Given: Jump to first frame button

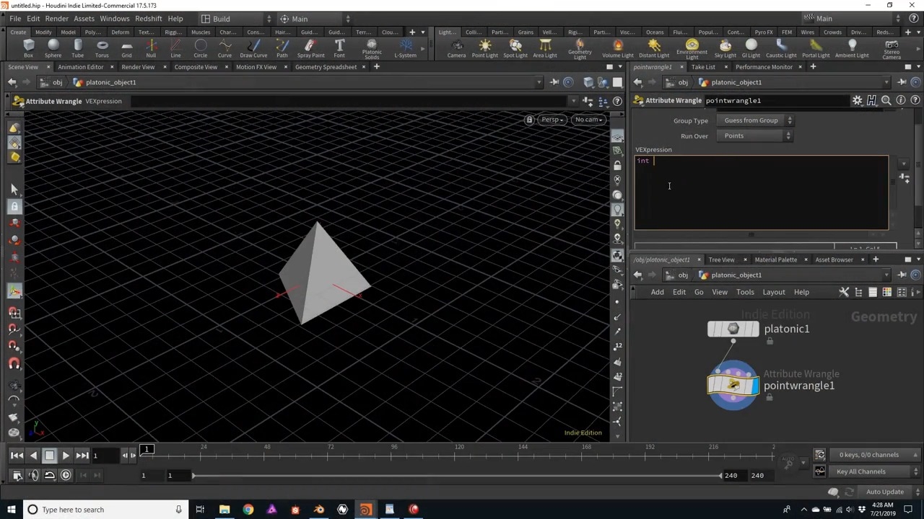Looking at the screenshot, I should coord(16,455).
